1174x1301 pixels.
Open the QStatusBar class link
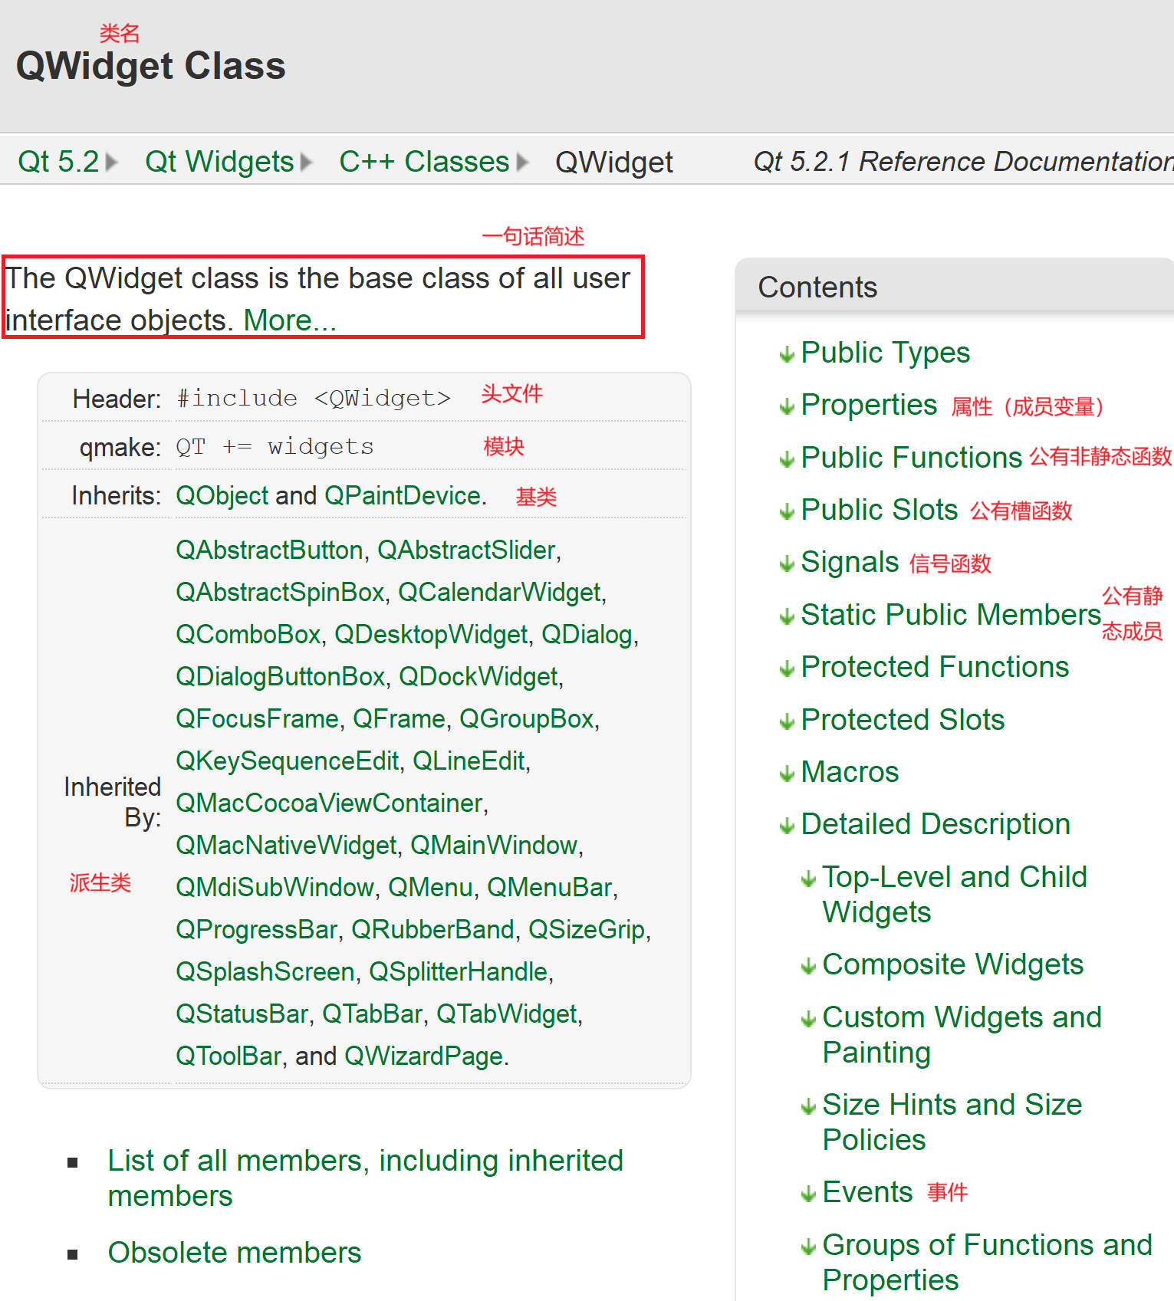pyautogui.click(x=242, y=1014)
